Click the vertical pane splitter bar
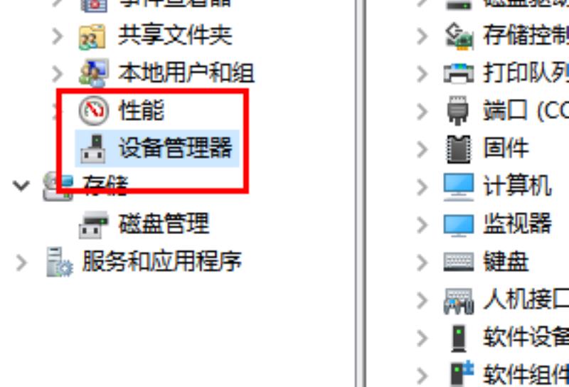This screenshot has width=569, height=387. click(361, 193)
